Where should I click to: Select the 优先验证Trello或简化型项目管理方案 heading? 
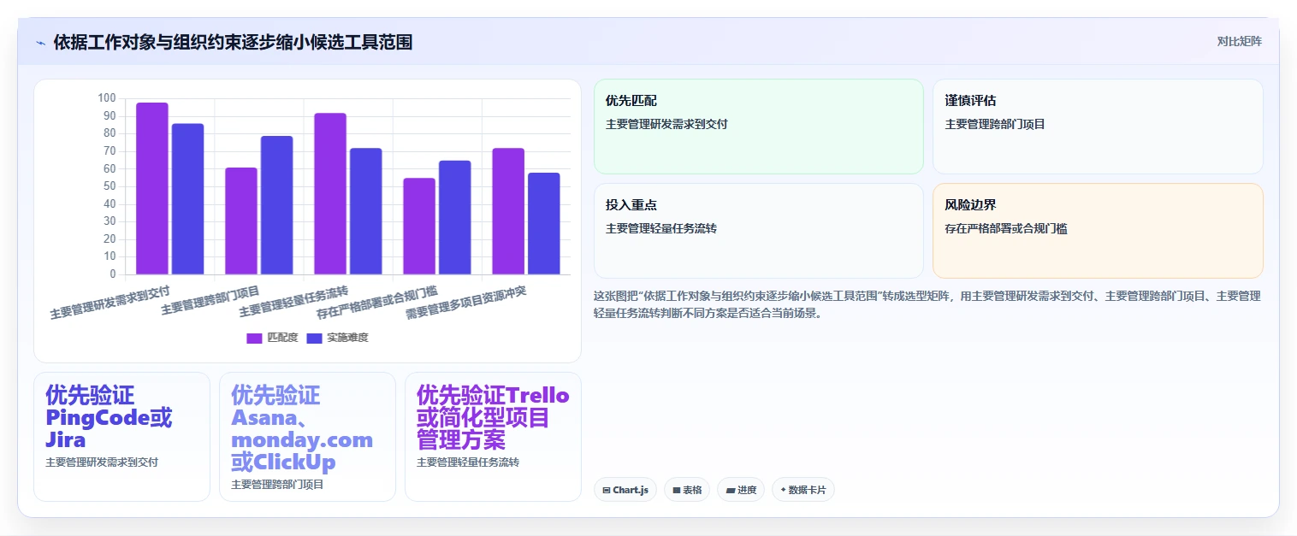click(493, 418)
